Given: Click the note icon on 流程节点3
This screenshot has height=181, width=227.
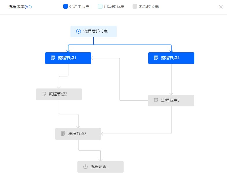Looking at the screenshot, I should [x=63, y=134].
